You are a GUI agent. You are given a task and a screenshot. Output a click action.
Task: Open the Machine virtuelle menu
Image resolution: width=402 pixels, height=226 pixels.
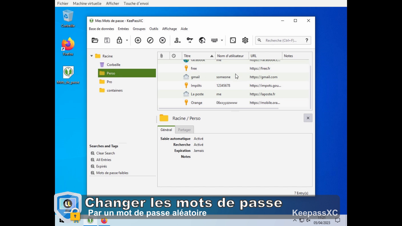(87, 3)
